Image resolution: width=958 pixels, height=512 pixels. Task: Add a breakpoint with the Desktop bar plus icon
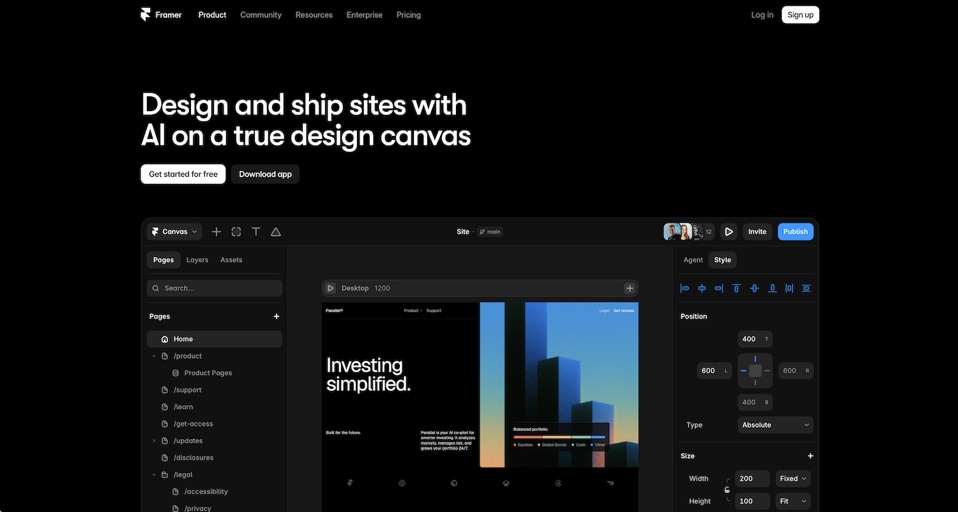(630, 288)
